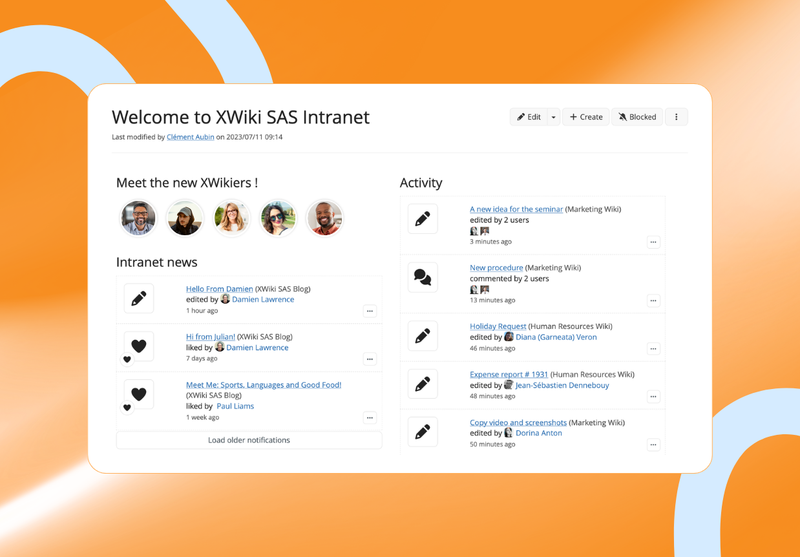
Task: Click Dorina Anton's small avatar image
Action: tap(509, 432)
